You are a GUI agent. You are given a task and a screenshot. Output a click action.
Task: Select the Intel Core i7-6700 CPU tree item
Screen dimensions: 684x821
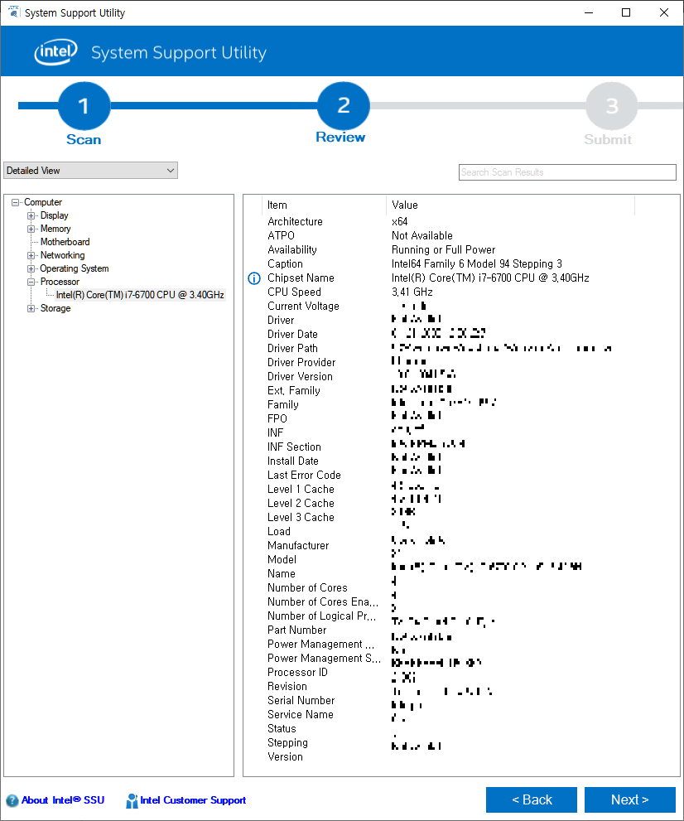click(x=140, y=295)
